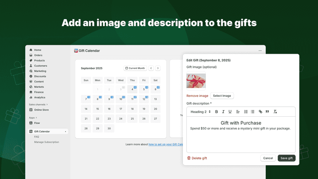Click the Online Store icon
This screenshot has height=179, width=318.
click(x=31, y=110)
